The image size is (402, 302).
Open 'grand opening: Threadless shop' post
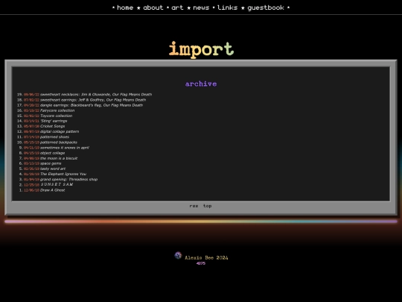click(69, 179)
